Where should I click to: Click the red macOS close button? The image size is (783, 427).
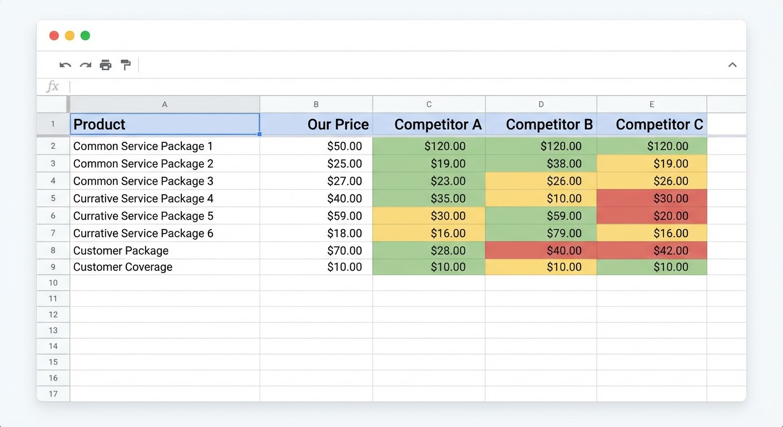(x=54, y=36)
